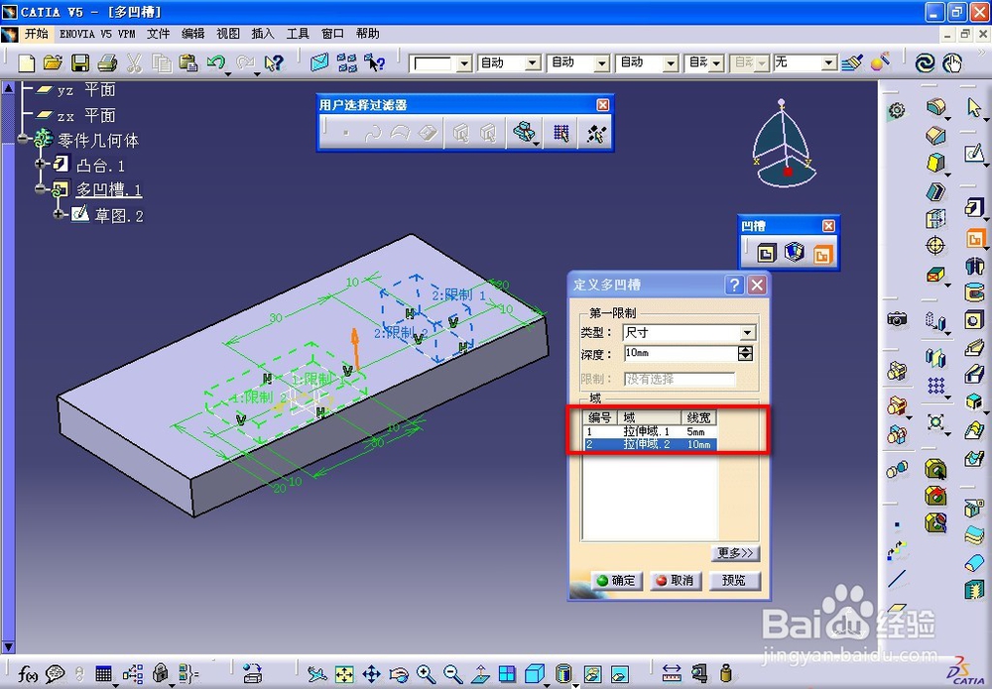Open the color box dropdown in top toolbar
992x689 pixels.
(465, 63)
